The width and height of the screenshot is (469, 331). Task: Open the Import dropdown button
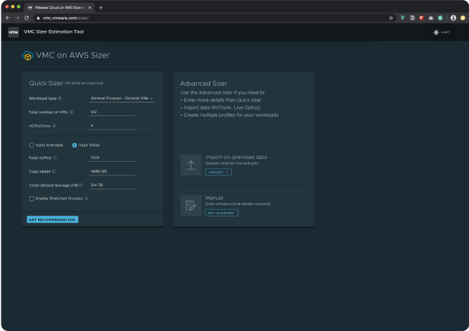click(x=218, y=172)
